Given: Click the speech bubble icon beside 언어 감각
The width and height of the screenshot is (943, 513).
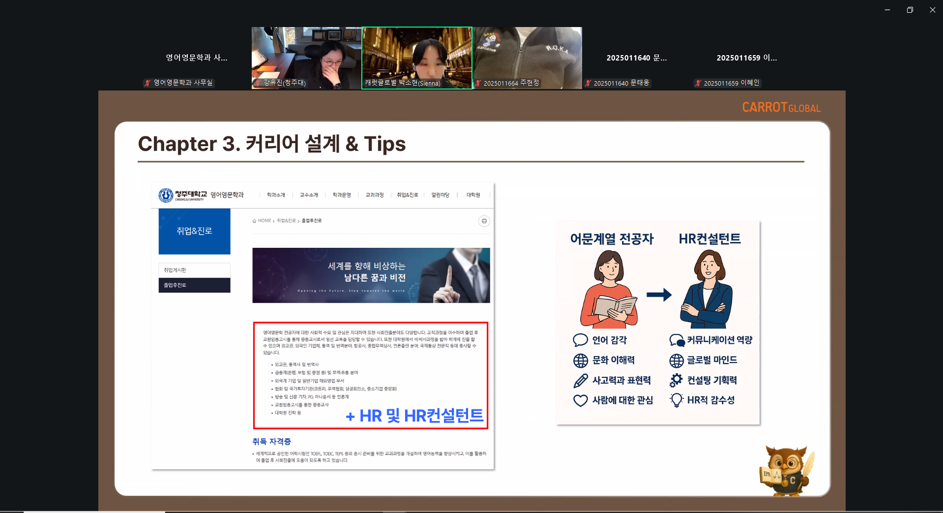Looking at the screenshot, I should click(x=580, y=340).
